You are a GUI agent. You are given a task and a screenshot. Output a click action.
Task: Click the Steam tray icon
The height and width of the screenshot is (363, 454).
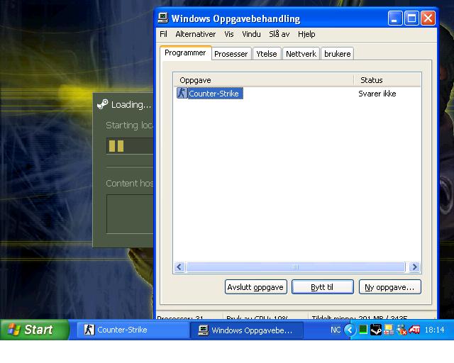coord(376,330)
